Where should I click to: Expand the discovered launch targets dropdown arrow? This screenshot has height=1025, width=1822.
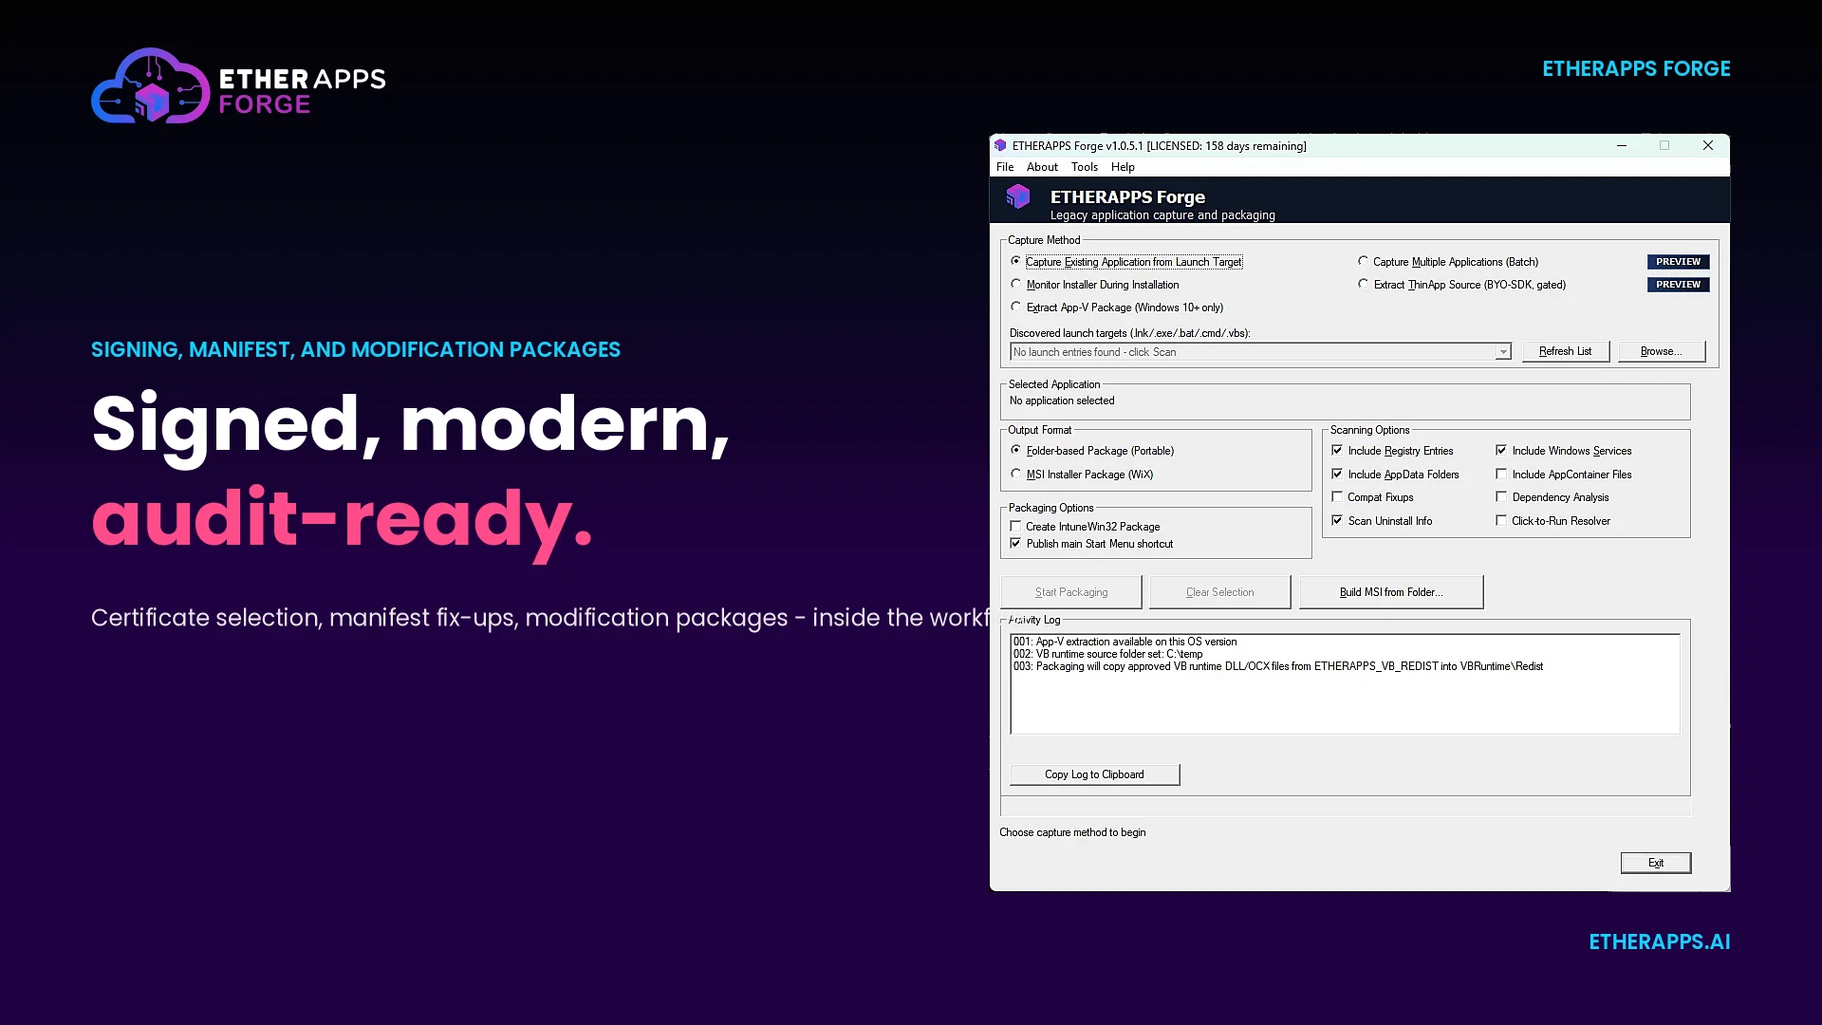point(1503,352)
